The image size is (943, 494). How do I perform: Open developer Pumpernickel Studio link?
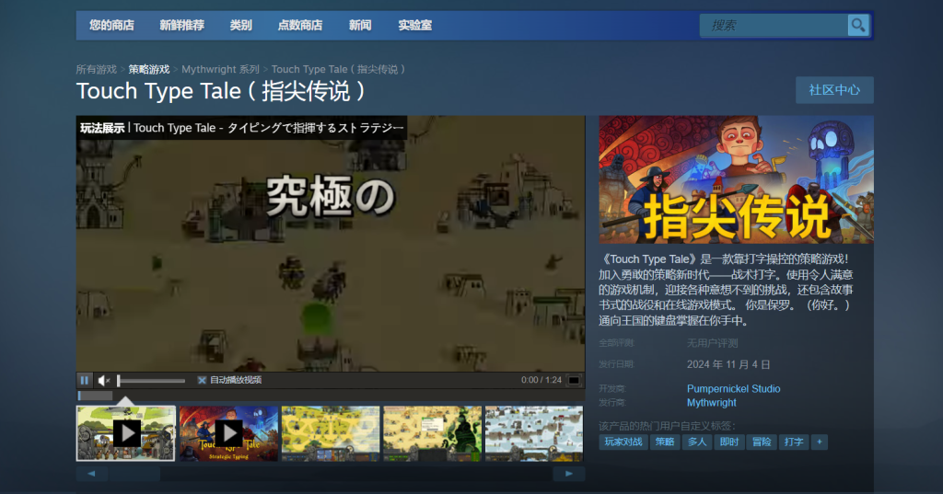point(734,389)
